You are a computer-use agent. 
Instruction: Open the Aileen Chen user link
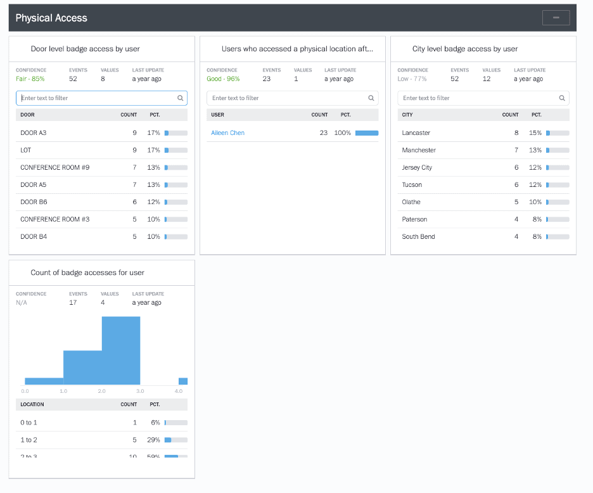tap(227, 133)
